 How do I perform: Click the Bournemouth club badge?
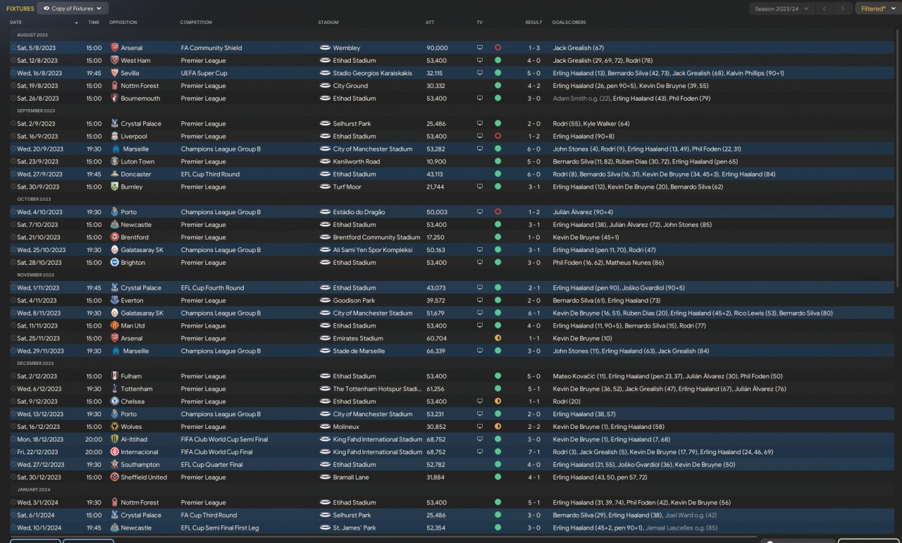(x=115, y=99)
